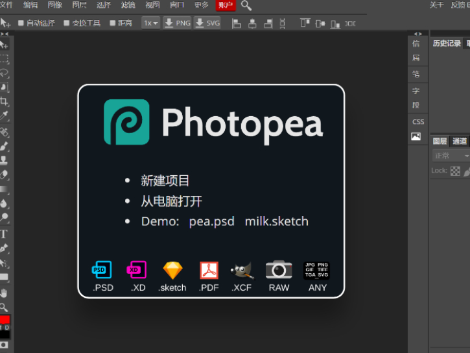Open the milk.sketch demo
Viewport: 470px width, 353px height.
coord(276,221)
